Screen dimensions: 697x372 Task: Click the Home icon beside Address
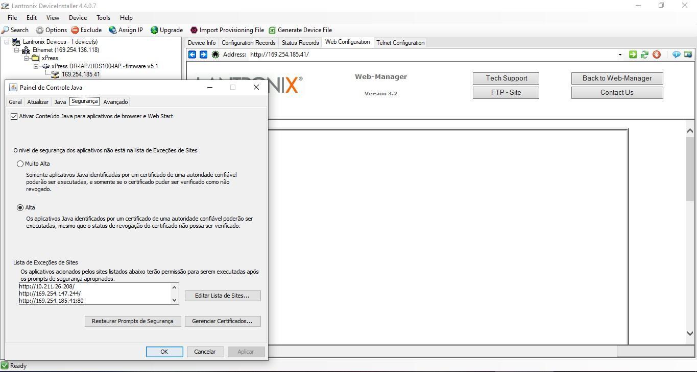click(215, 55)
